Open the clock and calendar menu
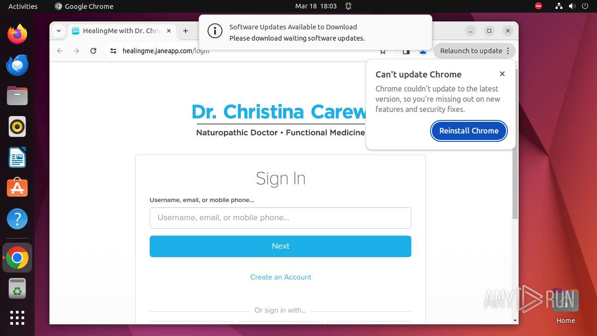Image resolution: width=597 pixels, height=336 pixels. tap(316, 6)
